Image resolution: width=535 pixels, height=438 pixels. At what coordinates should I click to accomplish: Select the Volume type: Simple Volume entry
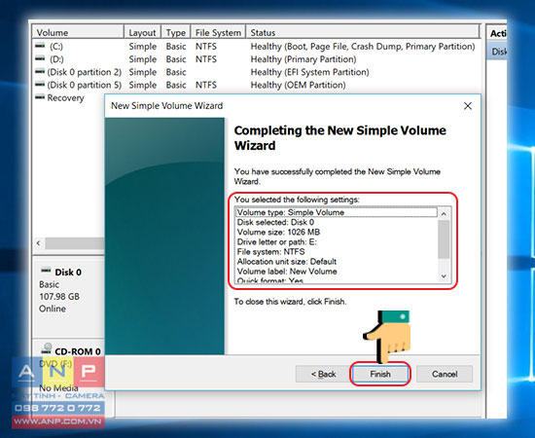click(x=337, y=212)
